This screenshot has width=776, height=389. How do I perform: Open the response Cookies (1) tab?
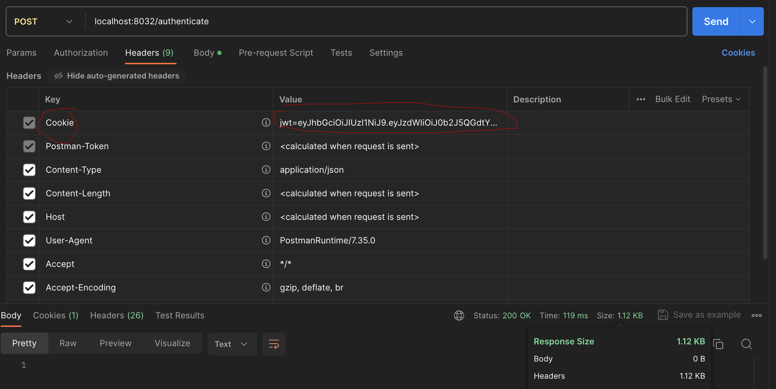(x=56, y=315)
